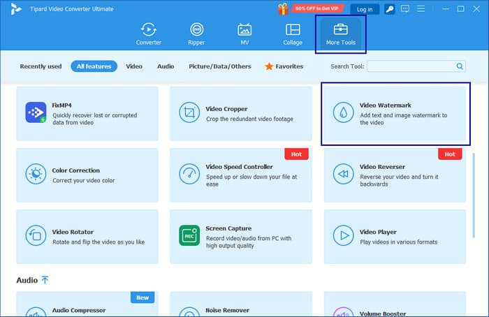Open the Video Watermark tool

pos(394,114)
